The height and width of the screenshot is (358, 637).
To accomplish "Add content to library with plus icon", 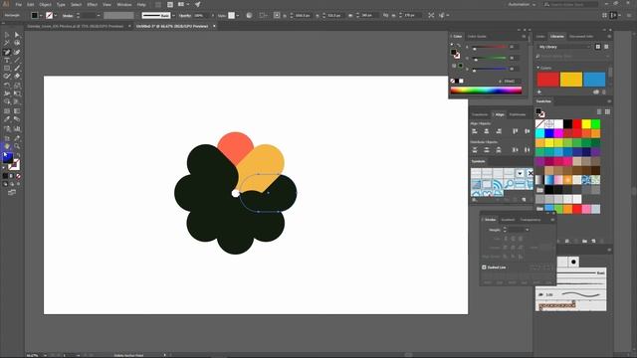I will click(x=539, y=92).
